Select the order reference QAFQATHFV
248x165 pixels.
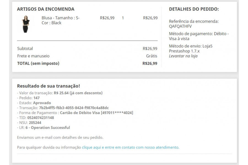(180, 26)
